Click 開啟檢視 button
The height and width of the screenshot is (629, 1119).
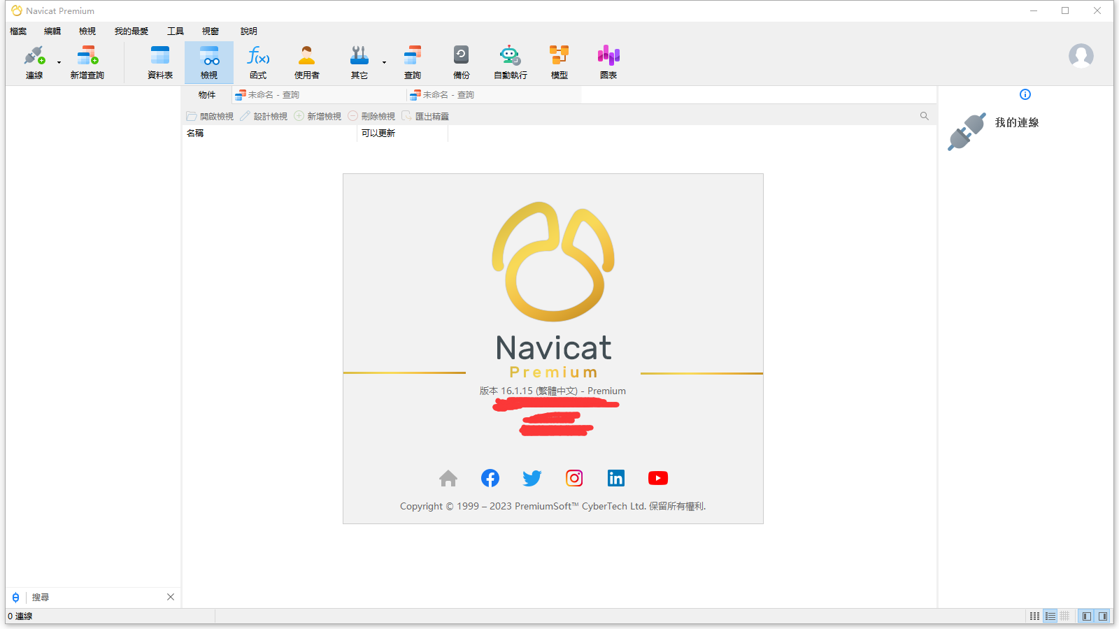[210, 116]
